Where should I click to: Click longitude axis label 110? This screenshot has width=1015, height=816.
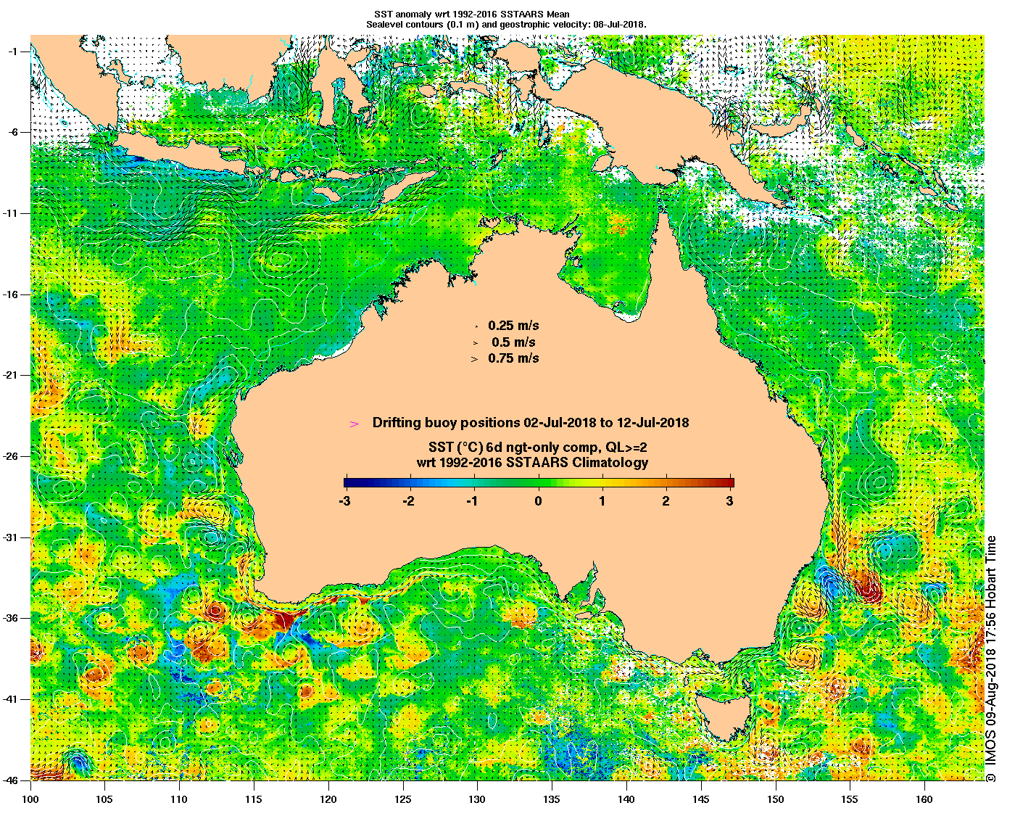coord(179,799)
